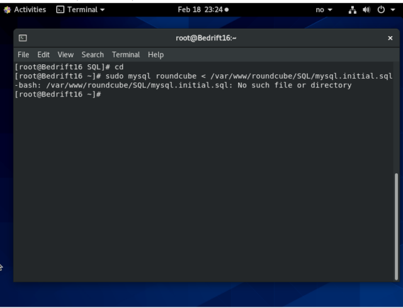Image resolution: width=403 pixels, height=308 pixels.
Task: Click the Terminal icon in top bar
Action: (60, 9)
